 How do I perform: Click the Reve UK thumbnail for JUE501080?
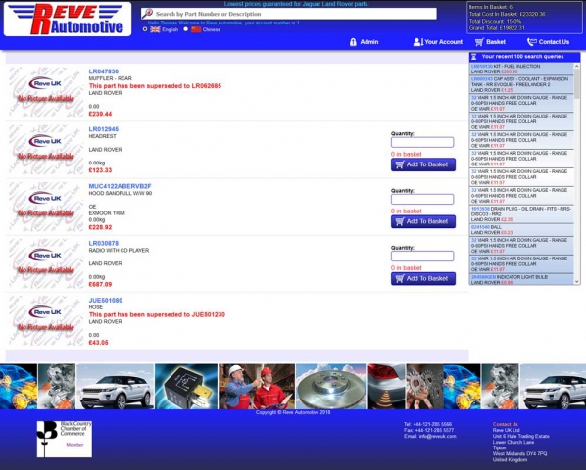coord(46,320)
